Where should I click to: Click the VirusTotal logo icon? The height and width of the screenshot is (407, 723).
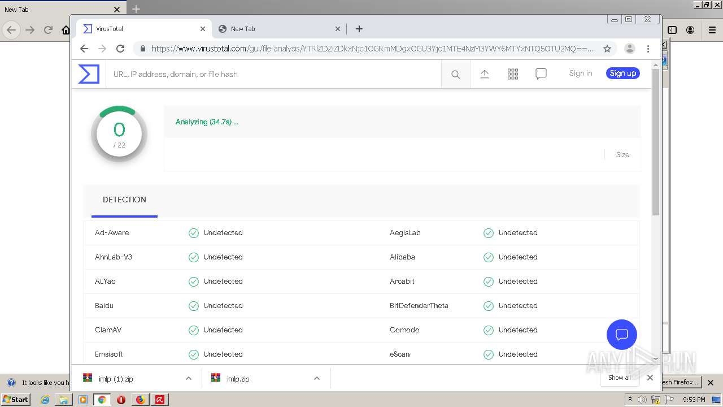coord(89,74)
